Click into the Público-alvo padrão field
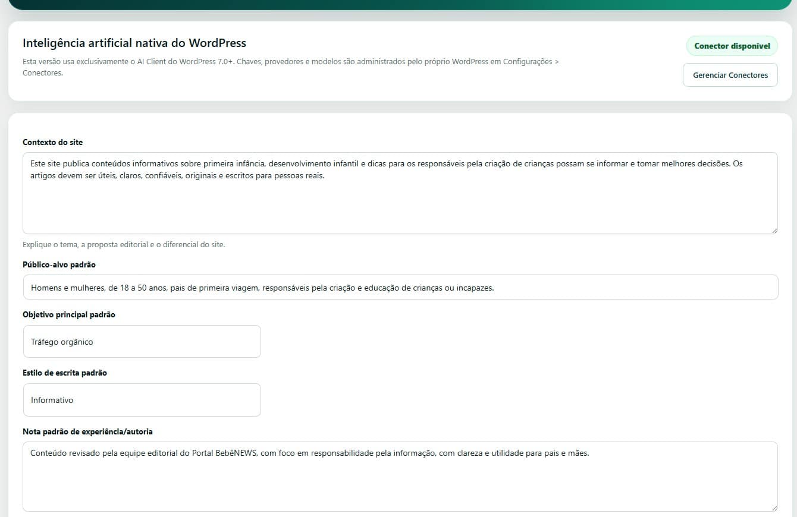Image resolution: width=797 pixels, height=517 pixels. point(400,287)
